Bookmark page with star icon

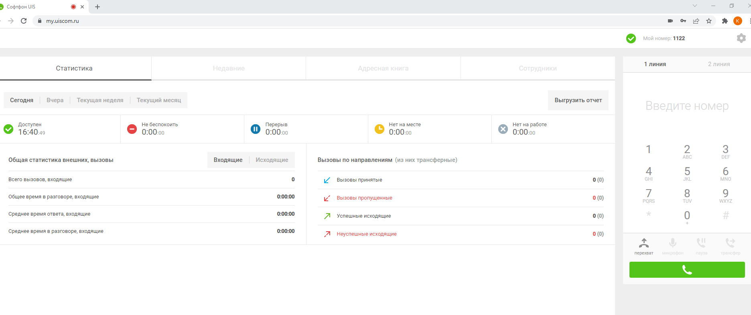709,21
